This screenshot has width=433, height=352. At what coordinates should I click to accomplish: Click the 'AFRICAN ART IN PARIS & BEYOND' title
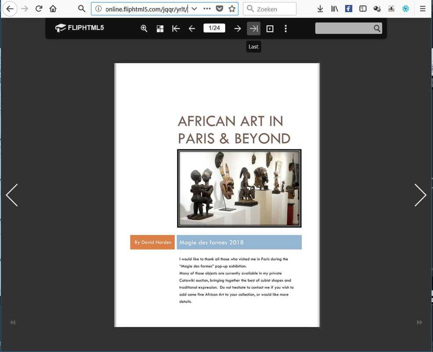coord(234,130)
